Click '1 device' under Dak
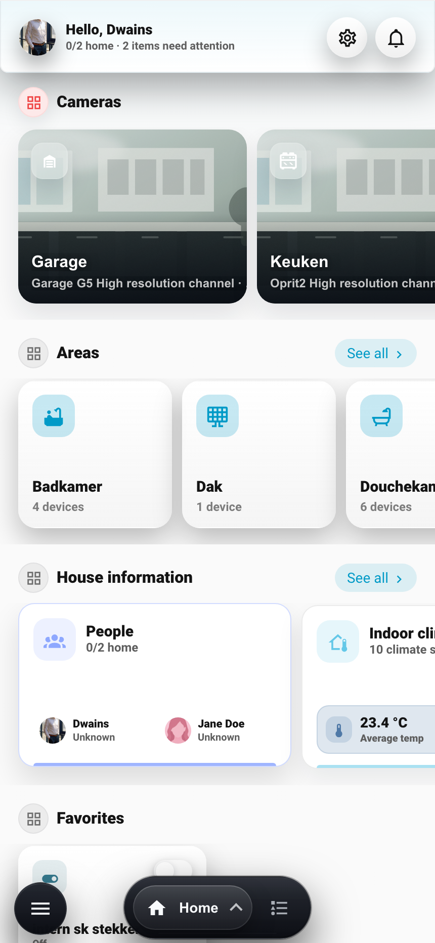This screenshot has width=435, height=943. click(219, 507)
